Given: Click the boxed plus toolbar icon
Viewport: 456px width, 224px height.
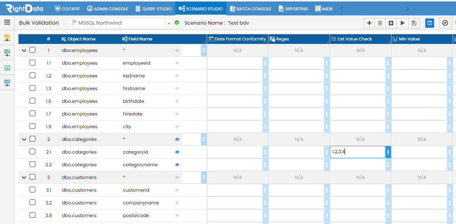Looking at the screenshot, I should tap(391, 23).
